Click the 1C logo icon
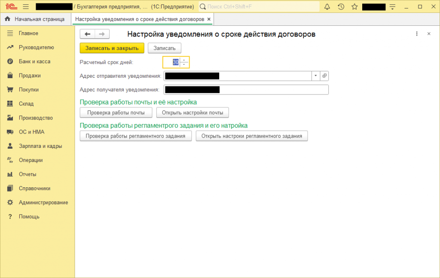 [x=12, y=6]
